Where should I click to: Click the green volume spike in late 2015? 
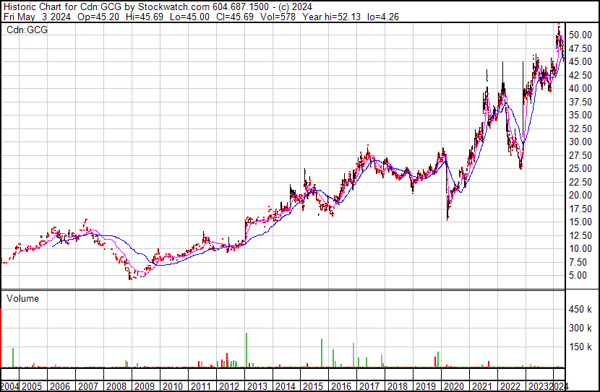point(322,353)
